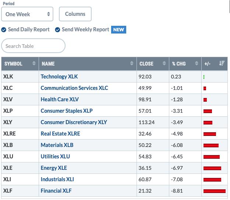This screenshot has height=200, width=230.
Task: Sort by CLOSE column sort arrows
Action: [164, 63]
